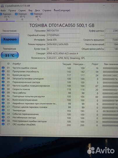
Task: Select the Время раскрутки attribute text
Action: click(x=21, y=75)
